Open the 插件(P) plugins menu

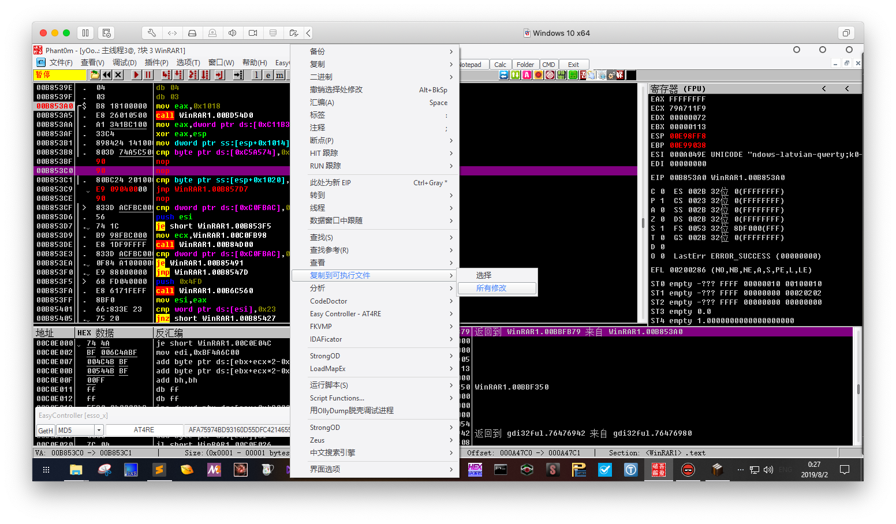click(x=156, y=62)
